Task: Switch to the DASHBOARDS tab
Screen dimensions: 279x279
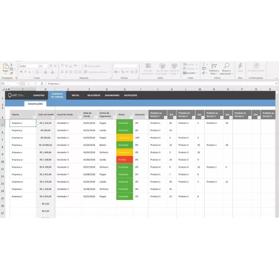Action: click(x=112, y=95)
